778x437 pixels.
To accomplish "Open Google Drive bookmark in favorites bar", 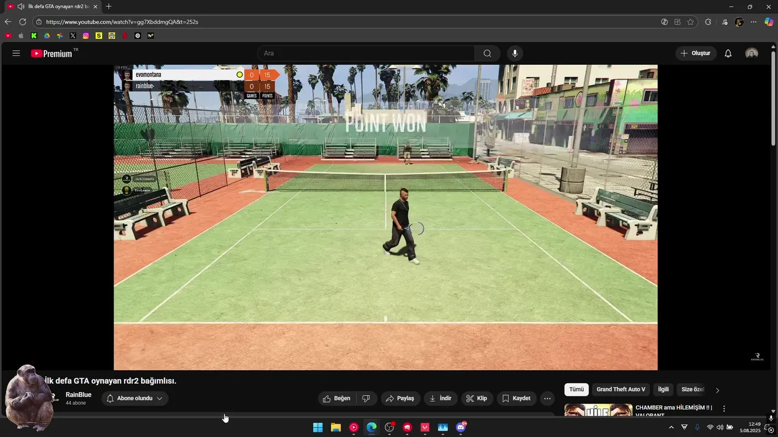I will (47, 36).
